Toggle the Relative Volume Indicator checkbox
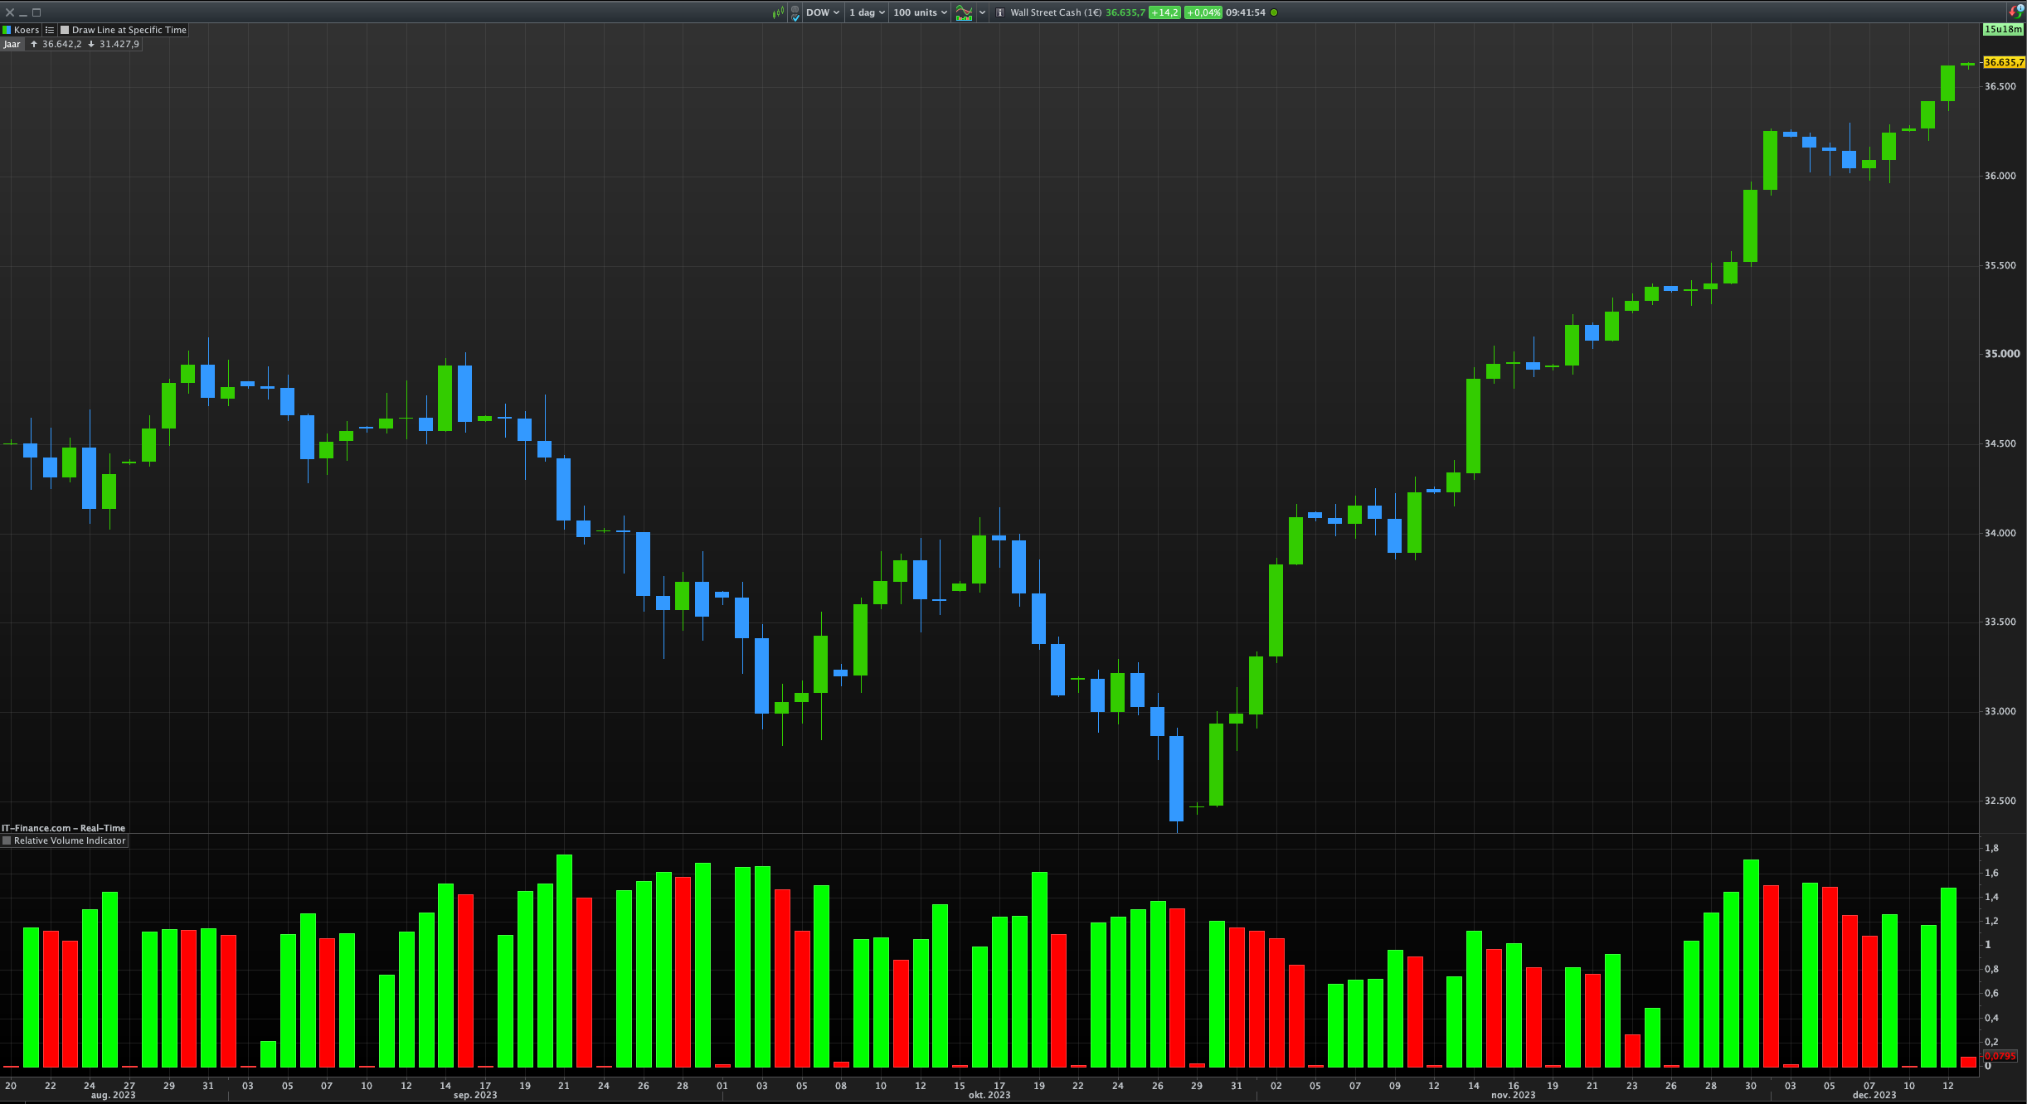 (7, 840)
